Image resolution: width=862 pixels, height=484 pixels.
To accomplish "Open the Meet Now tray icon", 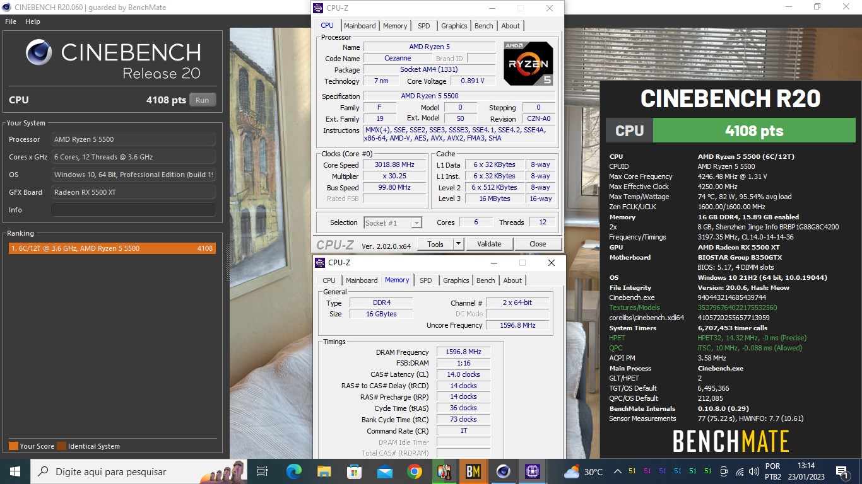I will tap(724, 471).
